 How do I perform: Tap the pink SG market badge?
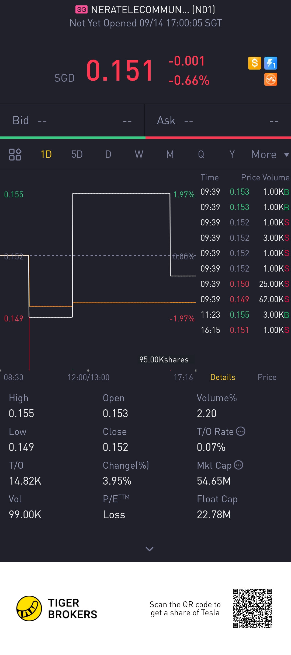tap(81, 10)
